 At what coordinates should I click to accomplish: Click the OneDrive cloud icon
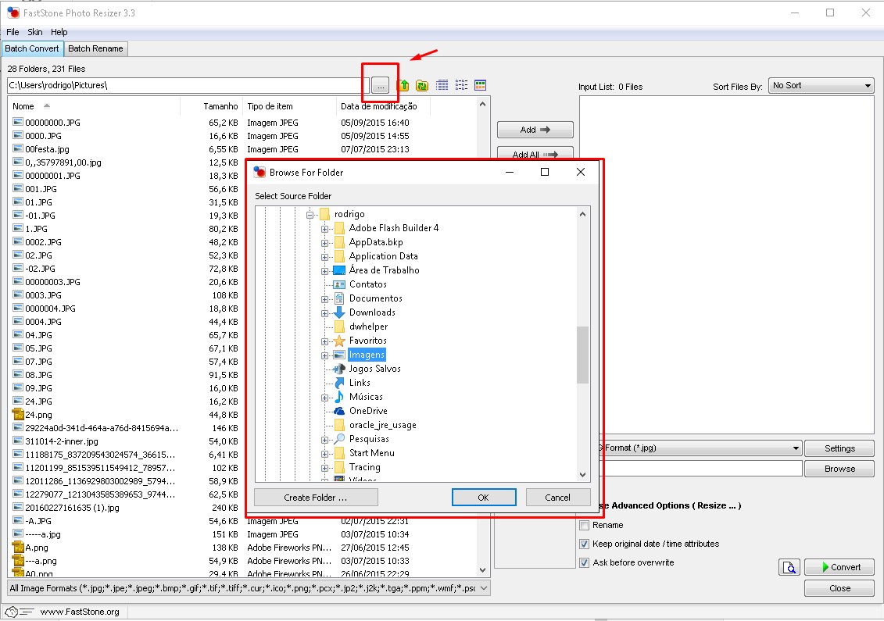[x=339, y=411]
